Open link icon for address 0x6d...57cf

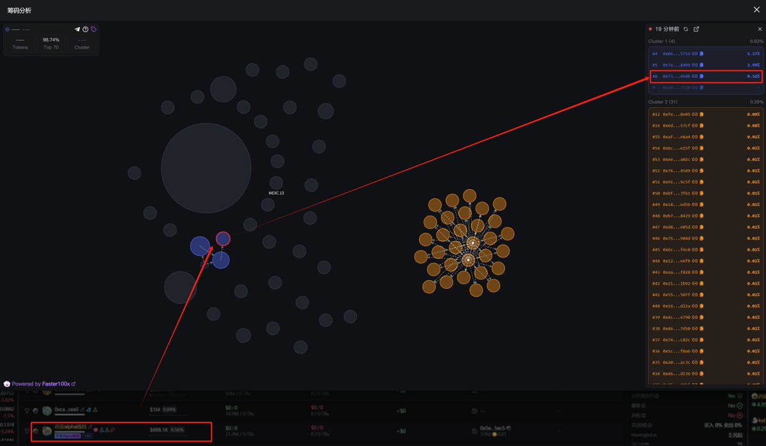point(695,126)
